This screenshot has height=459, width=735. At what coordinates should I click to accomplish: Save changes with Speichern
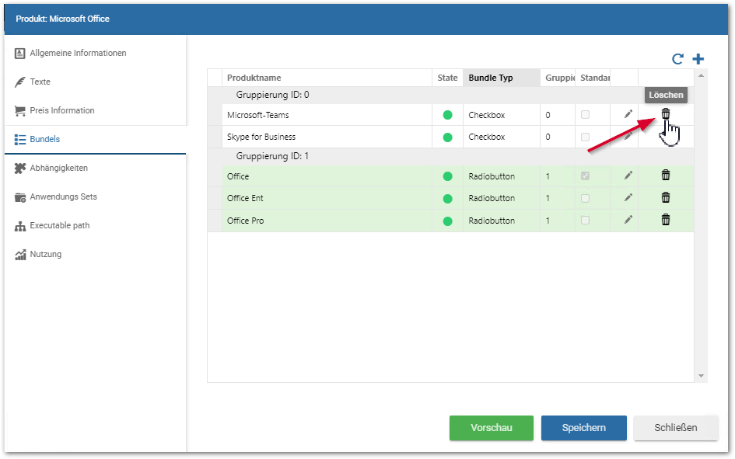(583, 428)
